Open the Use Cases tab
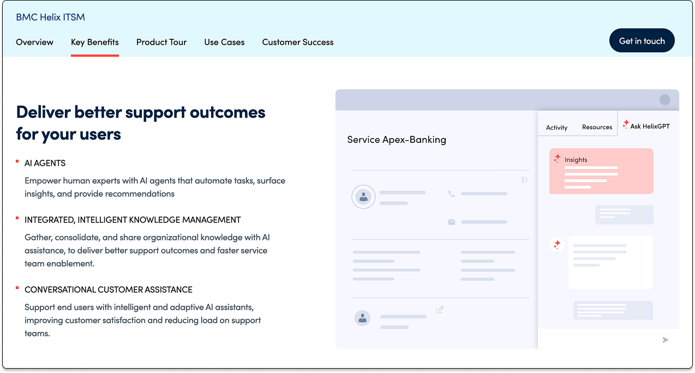The image size is (695, 373). [x=224, y=42]
